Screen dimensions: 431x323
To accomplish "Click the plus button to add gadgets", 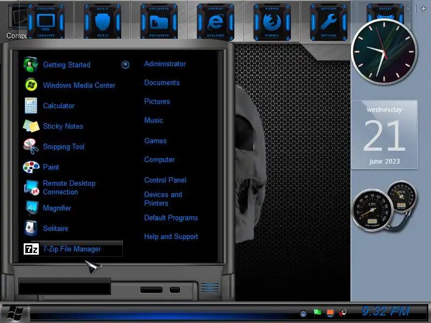I will pyautogui.click(x=423, y=9).
